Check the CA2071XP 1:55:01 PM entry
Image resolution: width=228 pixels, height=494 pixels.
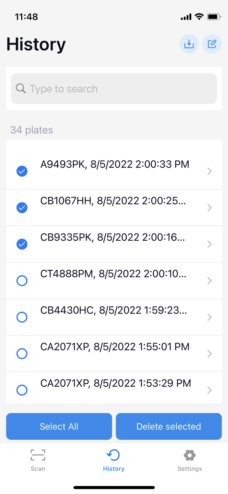click(x=22, y=353)
